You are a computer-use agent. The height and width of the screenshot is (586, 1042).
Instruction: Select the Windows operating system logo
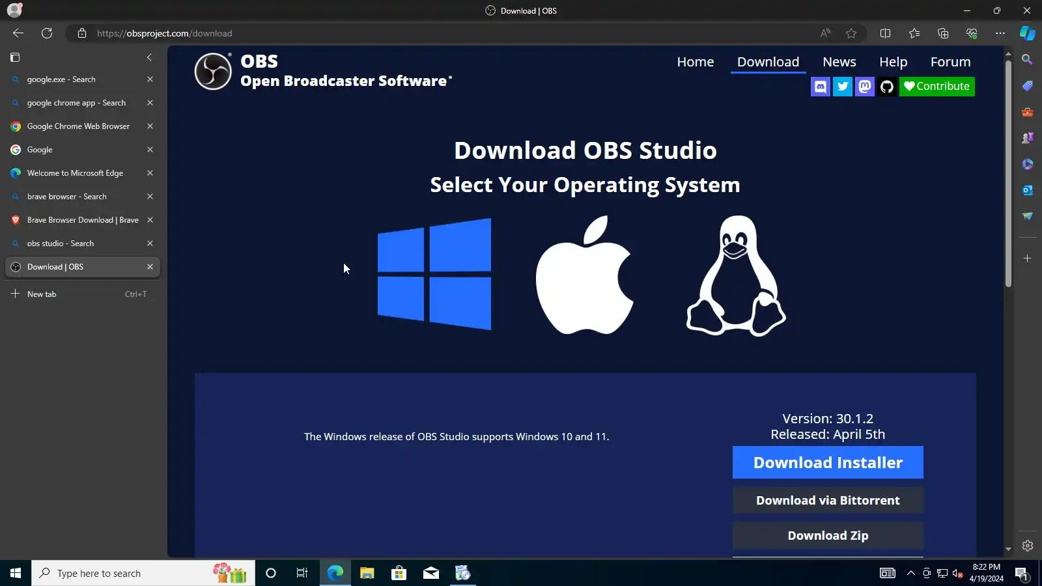pos(434,274)
